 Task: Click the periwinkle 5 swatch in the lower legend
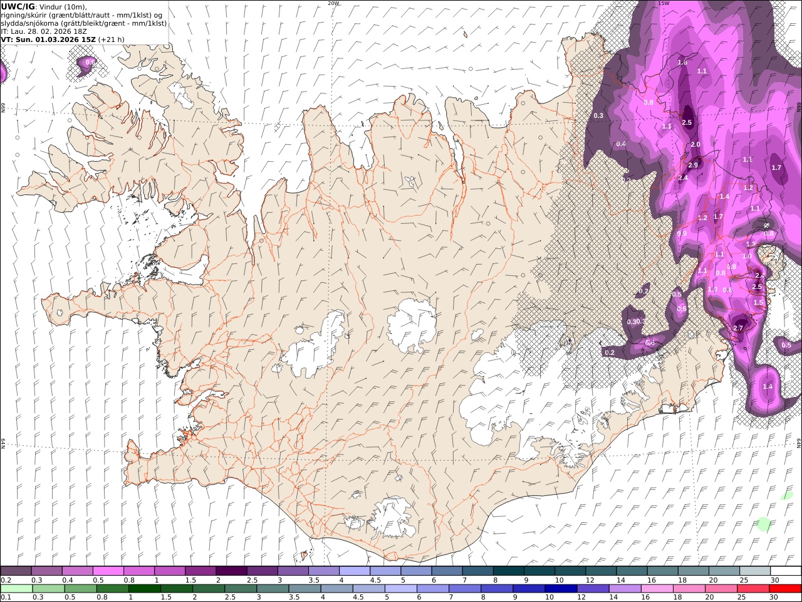tap(401, 589)
